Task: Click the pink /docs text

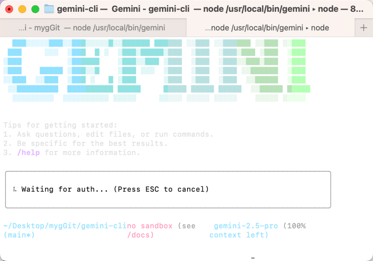Action: [141, 235]
